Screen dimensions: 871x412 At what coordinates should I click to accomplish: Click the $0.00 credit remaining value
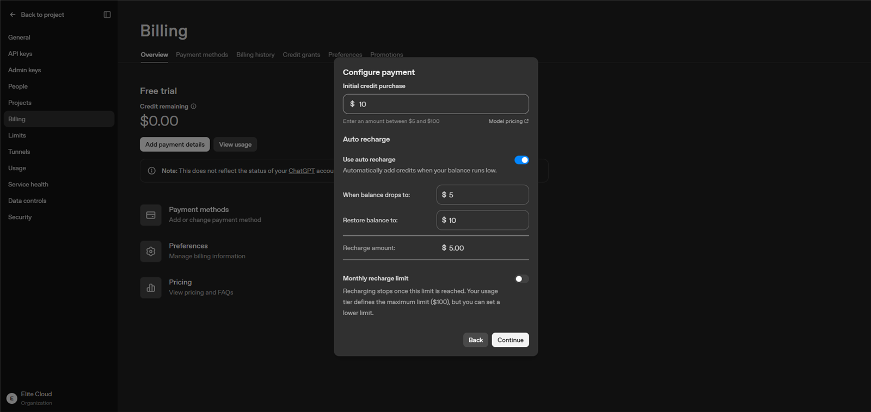click(x=159, y=121)
